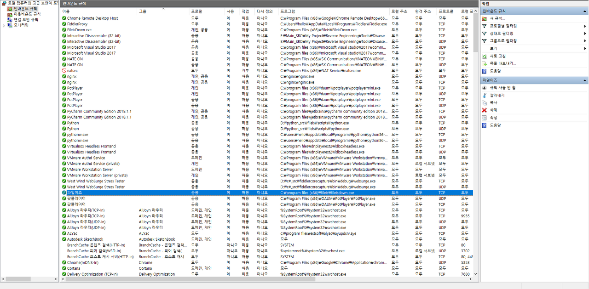
Task: Click the red X 삭제 delete icon
Action: [x=484, y=110]
